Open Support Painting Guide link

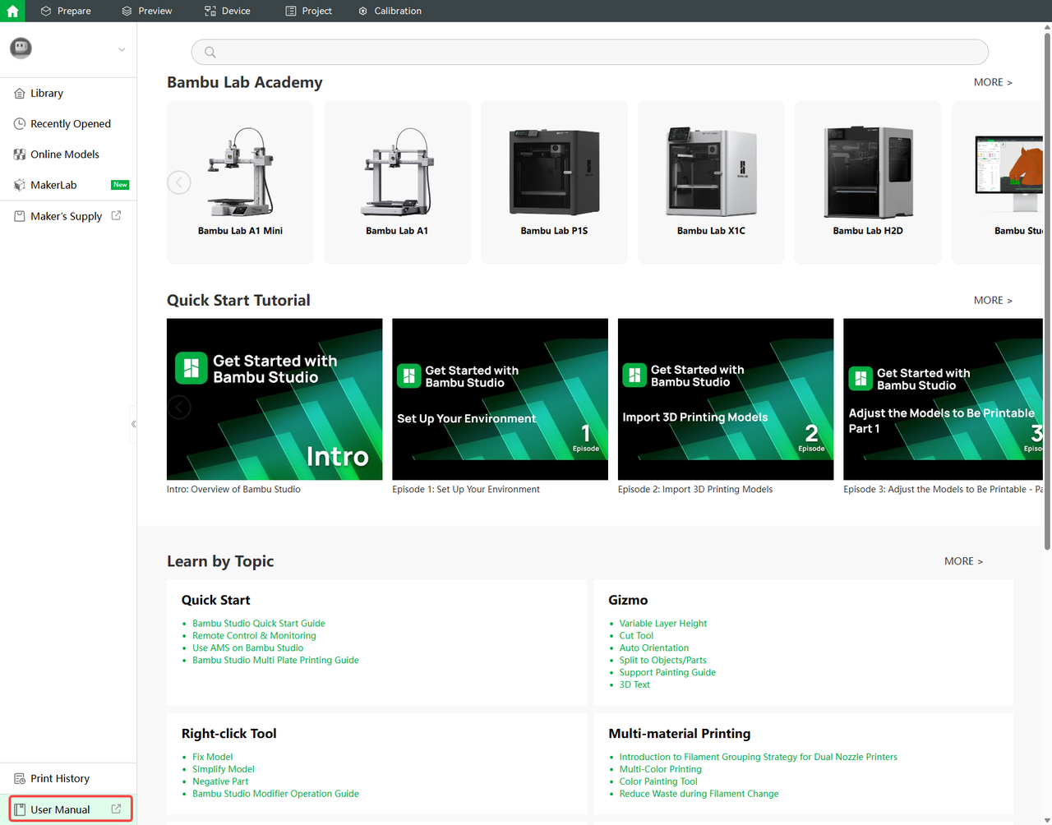pos(667,673)
